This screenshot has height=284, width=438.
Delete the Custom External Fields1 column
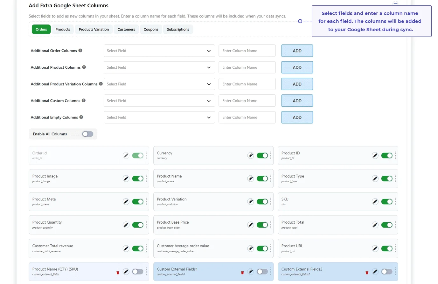(x=242, y=273)
